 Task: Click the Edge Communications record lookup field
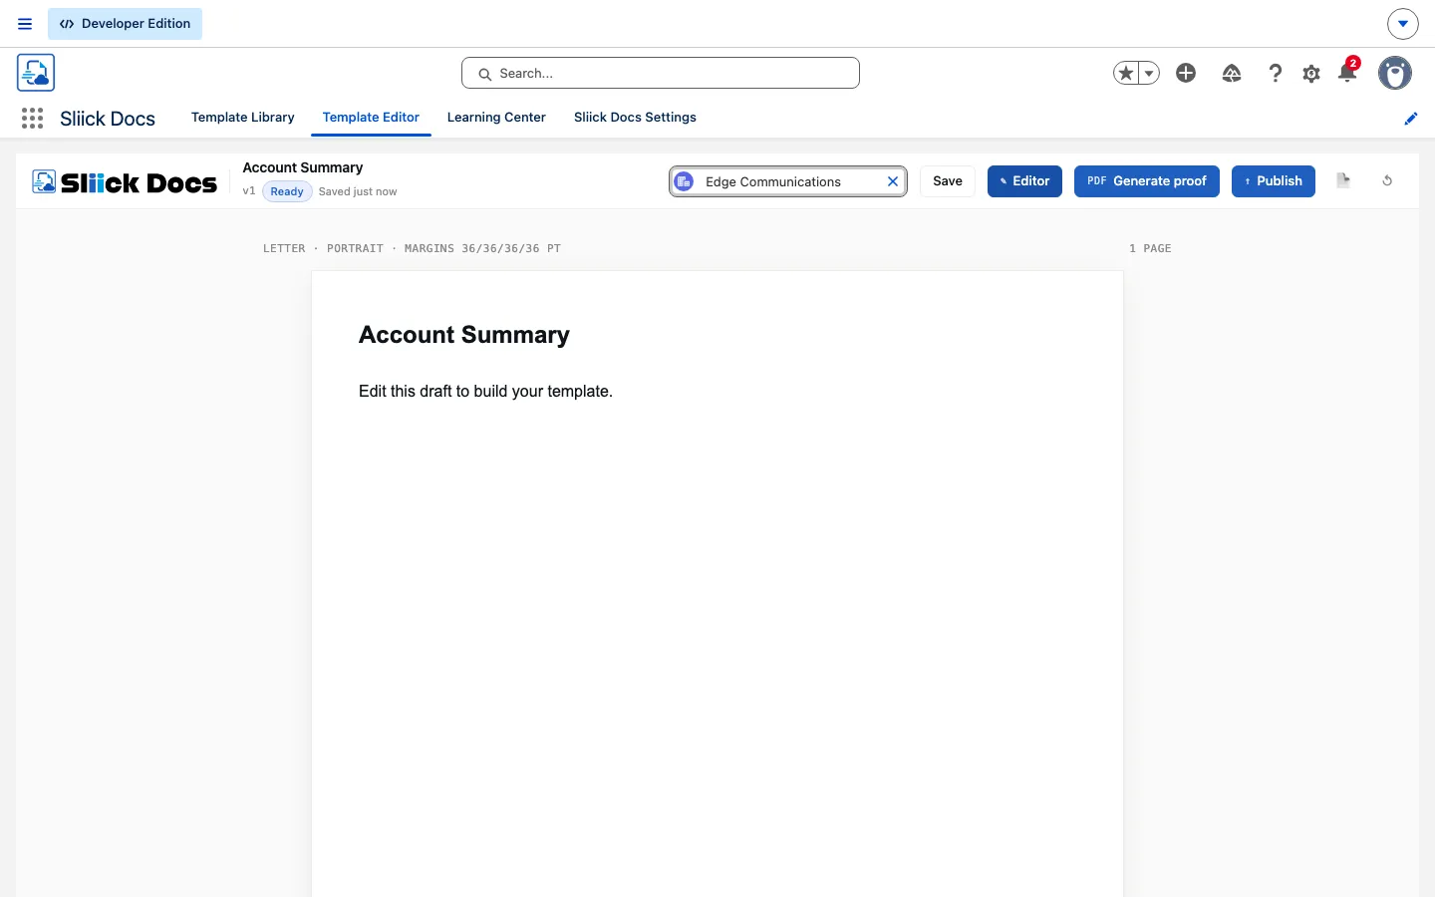coord(788,181)
